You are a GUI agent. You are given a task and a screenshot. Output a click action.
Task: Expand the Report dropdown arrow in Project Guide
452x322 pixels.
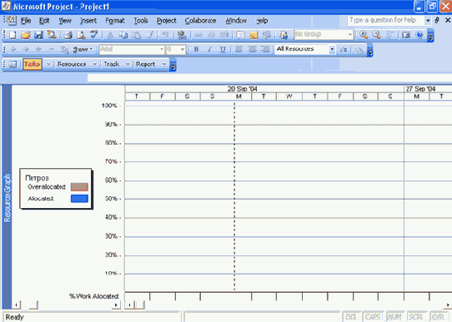(164, 64)
